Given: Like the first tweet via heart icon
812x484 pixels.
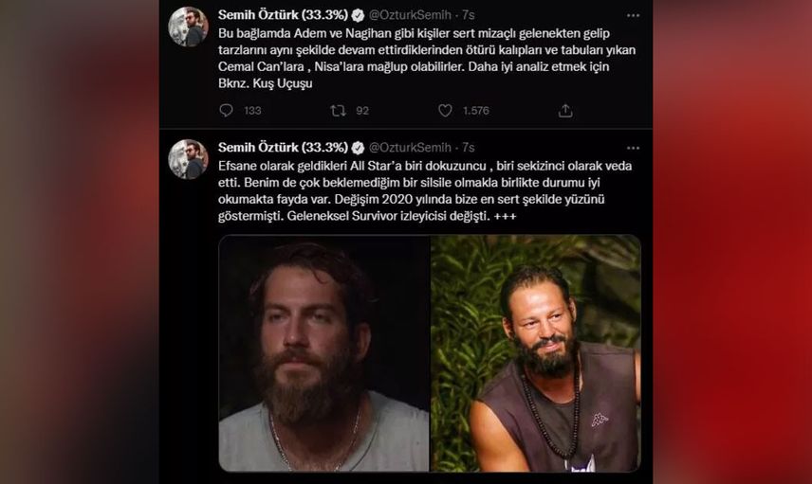Looking at the screenshot, I should pyautogui.click(x=445, y=110).
